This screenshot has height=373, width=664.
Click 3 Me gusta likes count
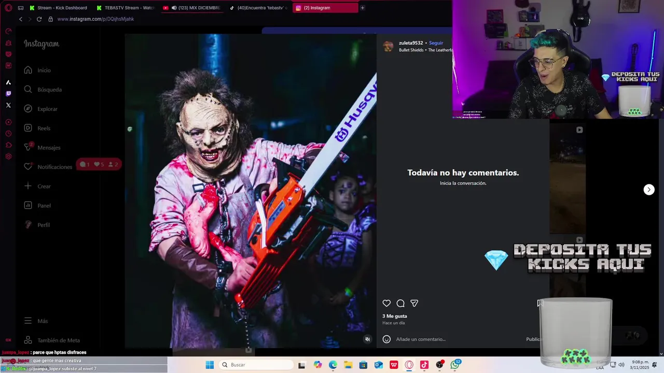coord(395,316)
